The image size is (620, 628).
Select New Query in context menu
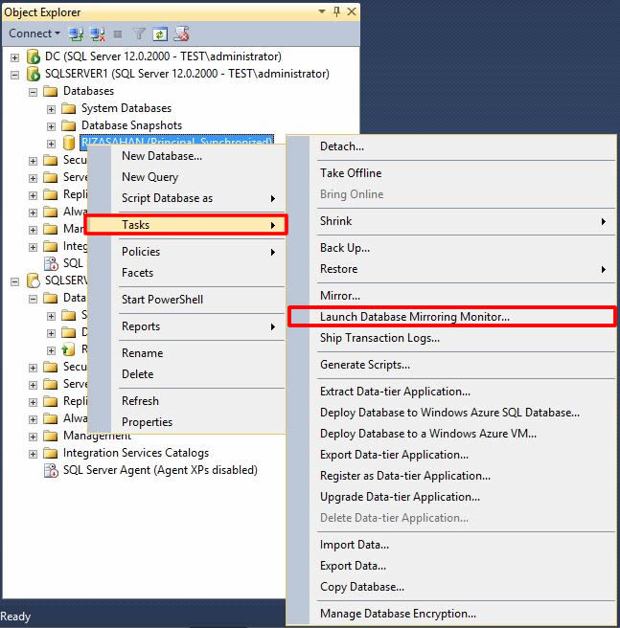click(x=149, y=177)
